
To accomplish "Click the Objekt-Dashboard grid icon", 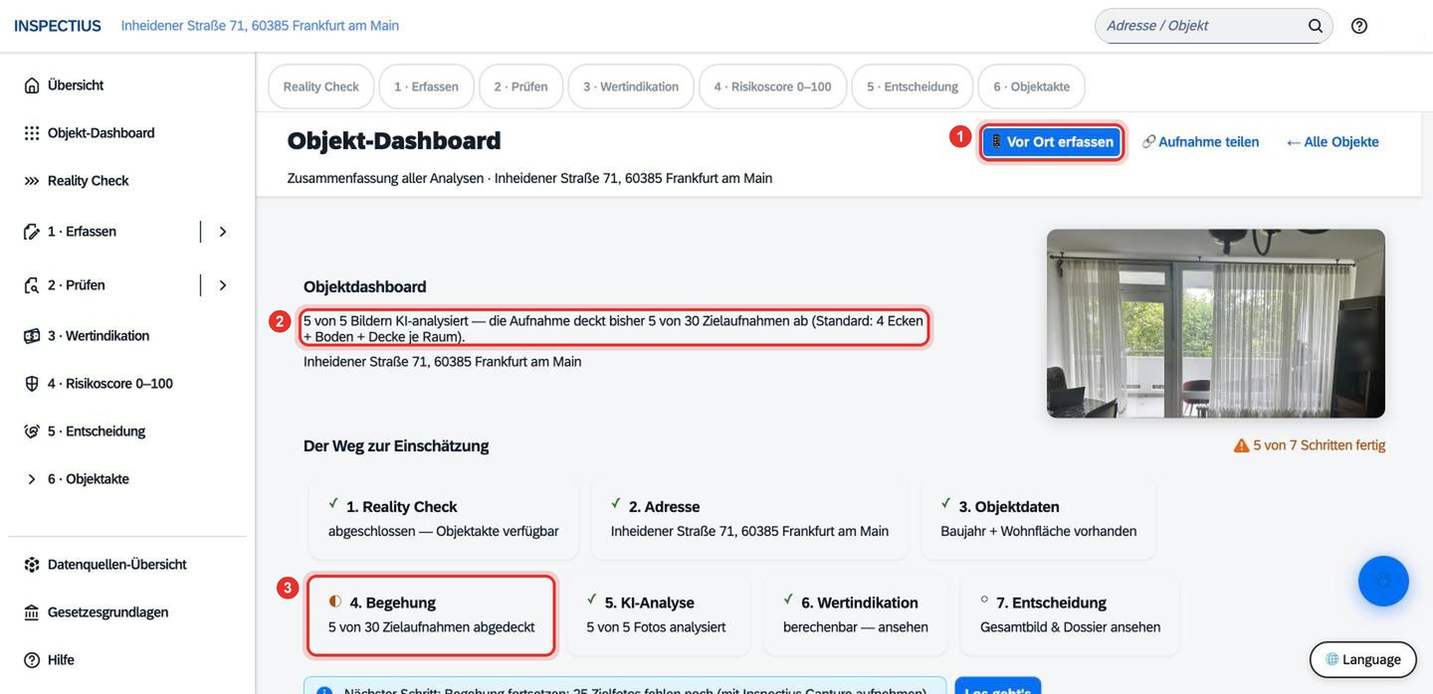I will tap(32, 133).
